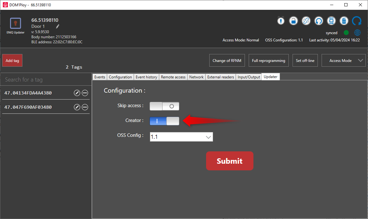Viewport: 368px width, 219px height.
Task: Open the Input/Output tab
Action: tap(249, 77)
